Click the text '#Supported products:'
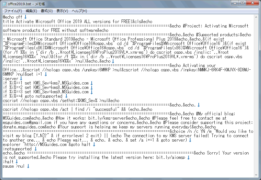Viewport: 261px width, 180px height. (x=218, y=35)
